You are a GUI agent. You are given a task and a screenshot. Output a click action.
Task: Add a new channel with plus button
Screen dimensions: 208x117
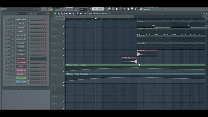21,88
